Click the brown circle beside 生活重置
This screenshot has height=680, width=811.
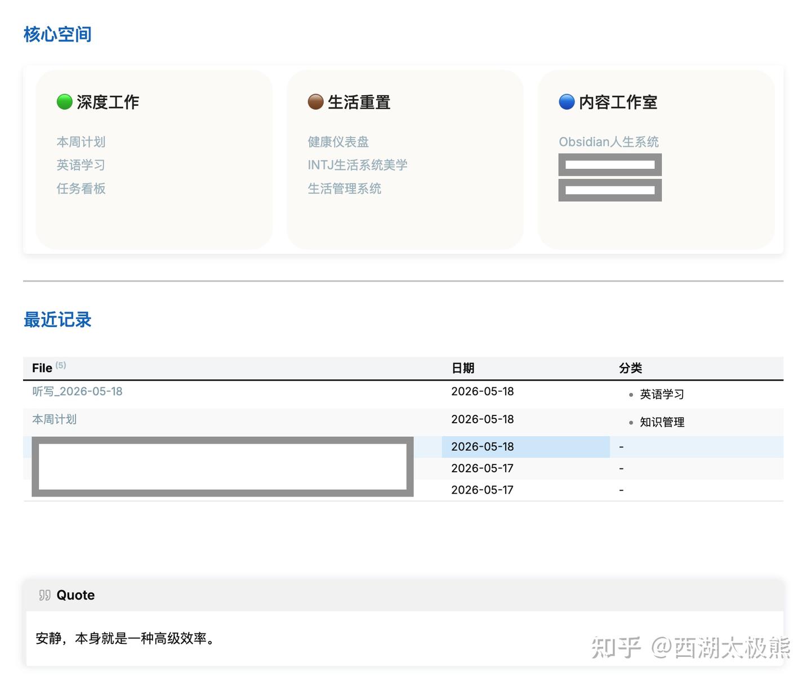click(x=316, y=102)
